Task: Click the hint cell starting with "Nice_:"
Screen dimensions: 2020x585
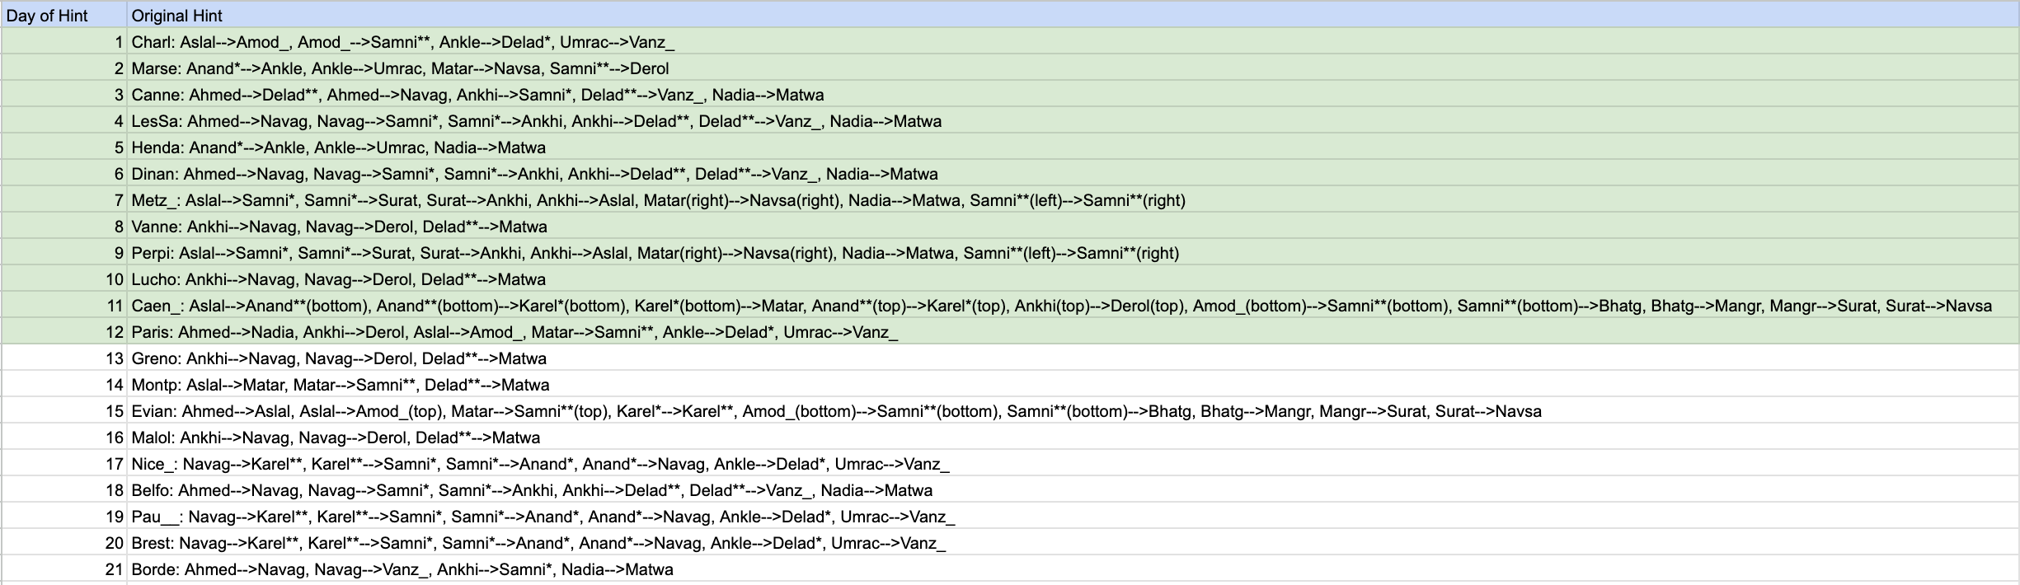Action: 1073,463
